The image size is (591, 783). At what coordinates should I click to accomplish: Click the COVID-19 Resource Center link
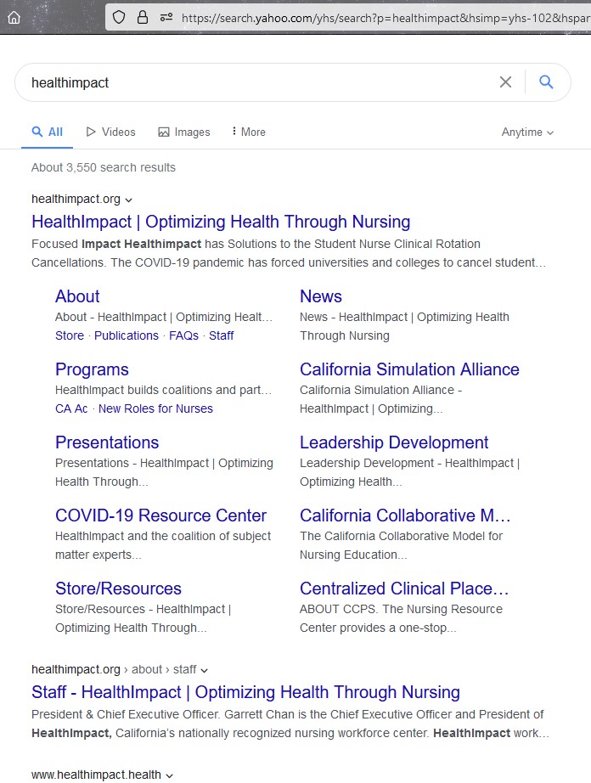tap(160, 515)
